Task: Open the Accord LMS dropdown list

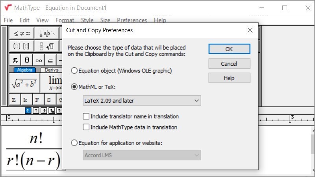Action: tap(142, 155)
